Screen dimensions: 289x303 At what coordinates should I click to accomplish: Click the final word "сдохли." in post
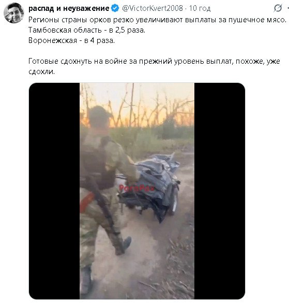click(42, 71)
